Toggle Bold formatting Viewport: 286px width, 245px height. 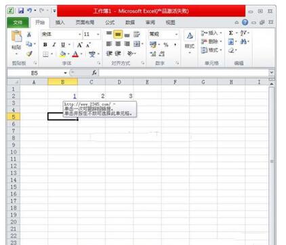click(45, 45)
